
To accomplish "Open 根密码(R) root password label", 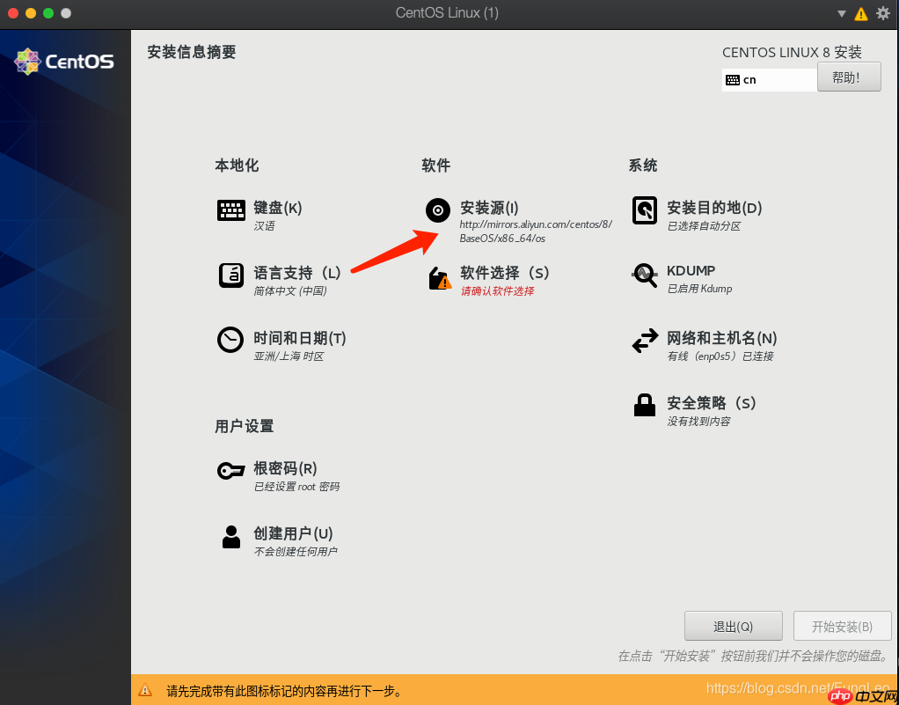I will point(286,468).
